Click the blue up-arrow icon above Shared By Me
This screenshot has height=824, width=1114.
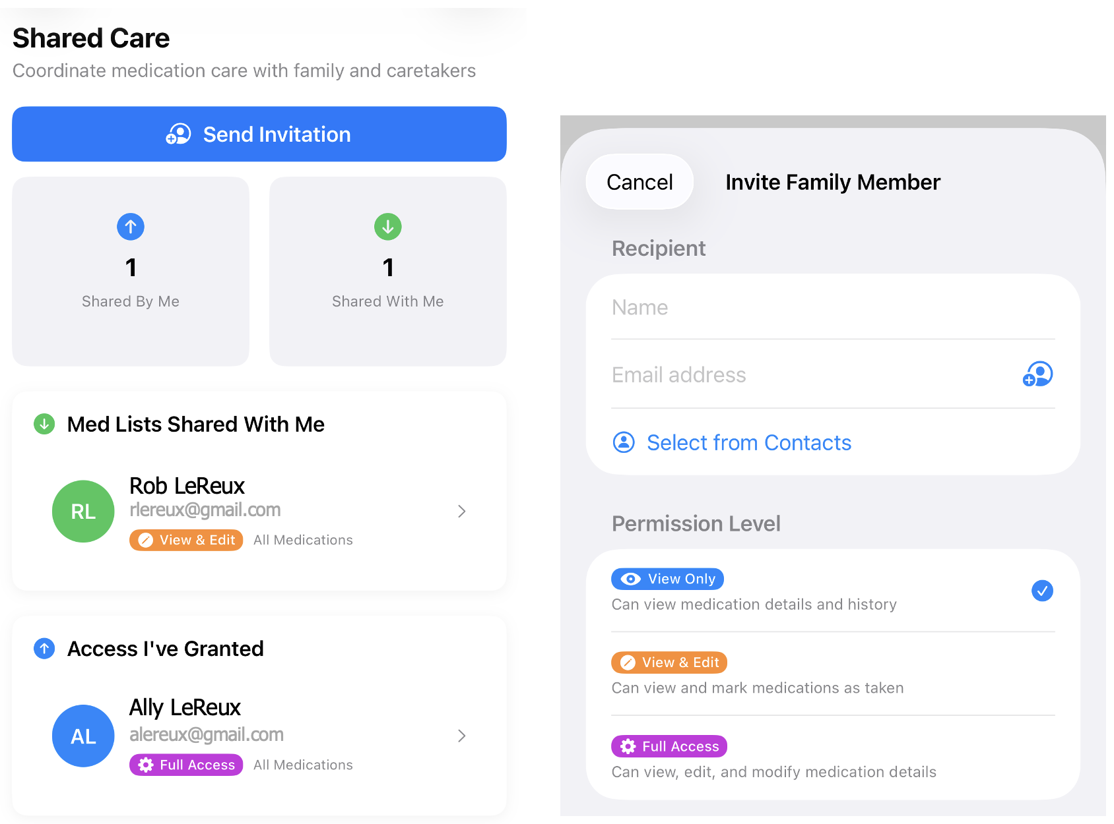(131, 227)
